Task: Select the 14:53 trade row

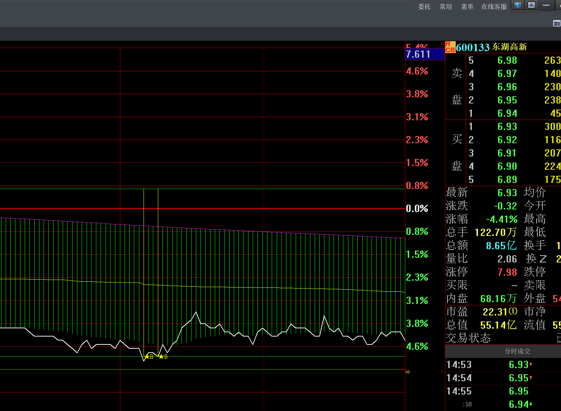Action: click(x=503, y=365)
